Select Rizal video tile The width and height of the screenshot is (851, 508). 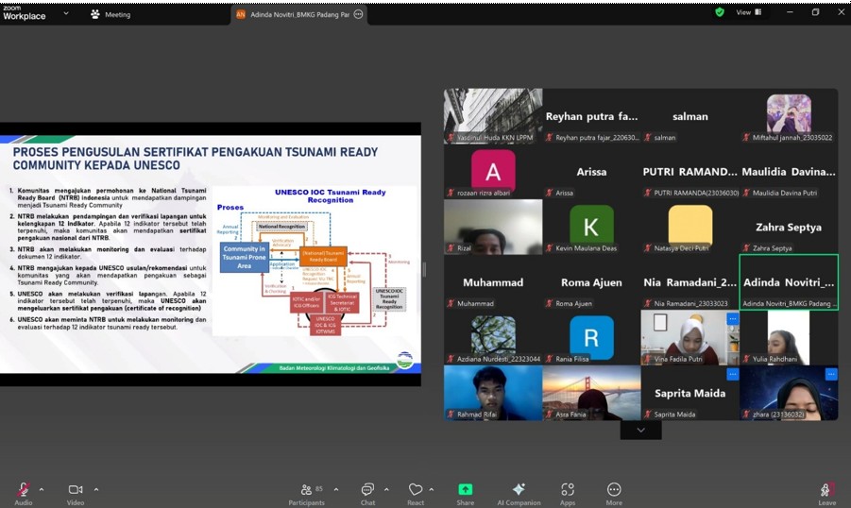coord(493,227)
